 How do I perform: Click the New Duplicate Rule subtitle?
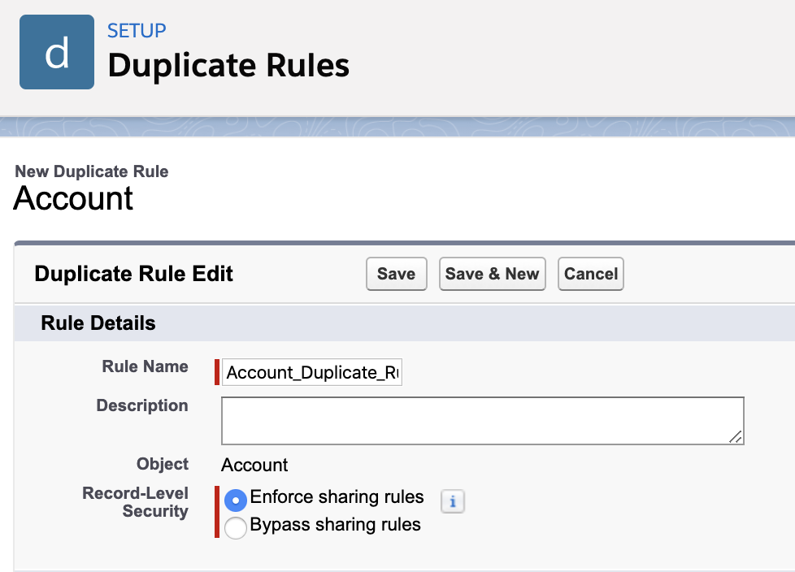pos(92,171)
